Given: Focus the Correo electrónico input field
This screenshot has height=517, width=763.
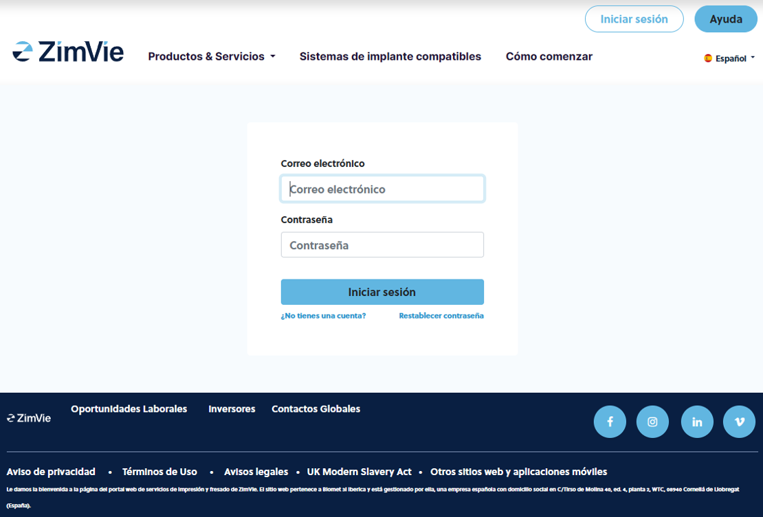Looking at the screenshot, I should click(382, 189).
